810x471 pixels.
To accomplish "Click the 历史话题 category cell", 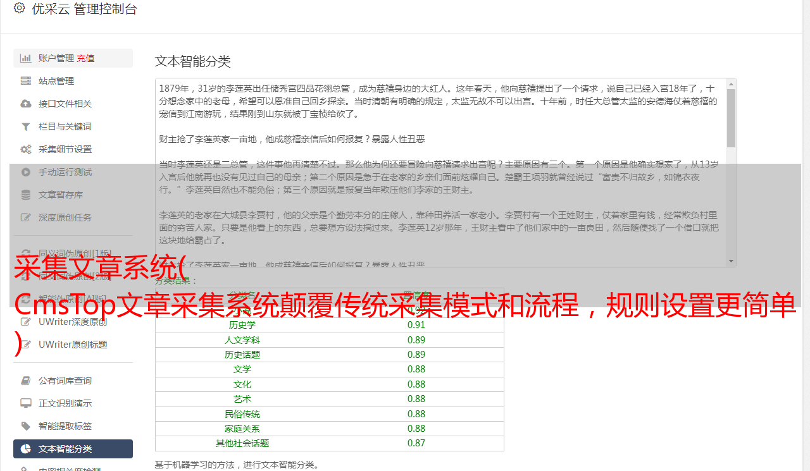I will click(242, 355).
